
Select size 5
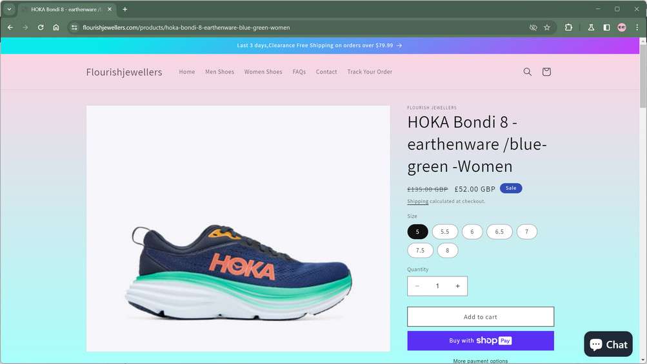[417, 232]
